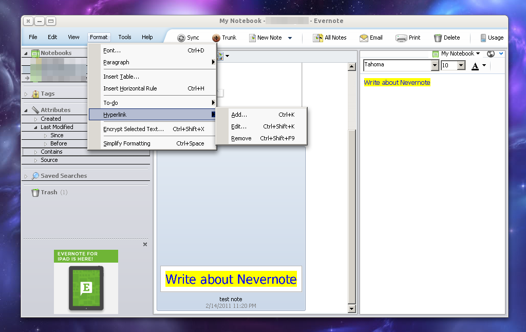Expand the Saved Searches section

pyautogui.click(x=26, y=176)
